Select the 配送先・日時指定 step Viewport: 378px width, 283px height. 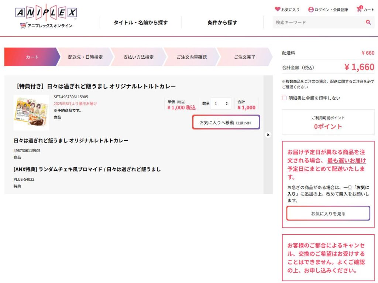(85, 57)
